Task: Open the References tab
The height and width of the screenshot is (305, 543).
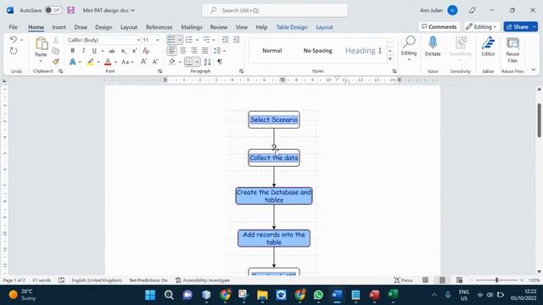Action: click(x=159, y=27)
